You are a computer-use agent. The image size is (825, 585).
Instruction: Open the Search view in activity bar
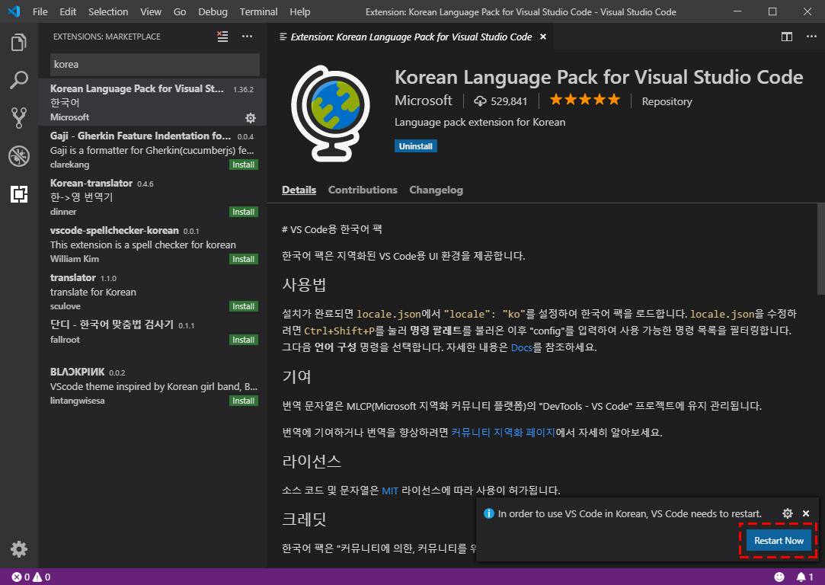point(19,81)
